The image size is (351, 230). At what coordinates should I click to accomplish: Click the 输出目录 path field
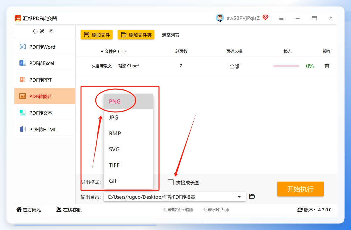click(175, 197)
